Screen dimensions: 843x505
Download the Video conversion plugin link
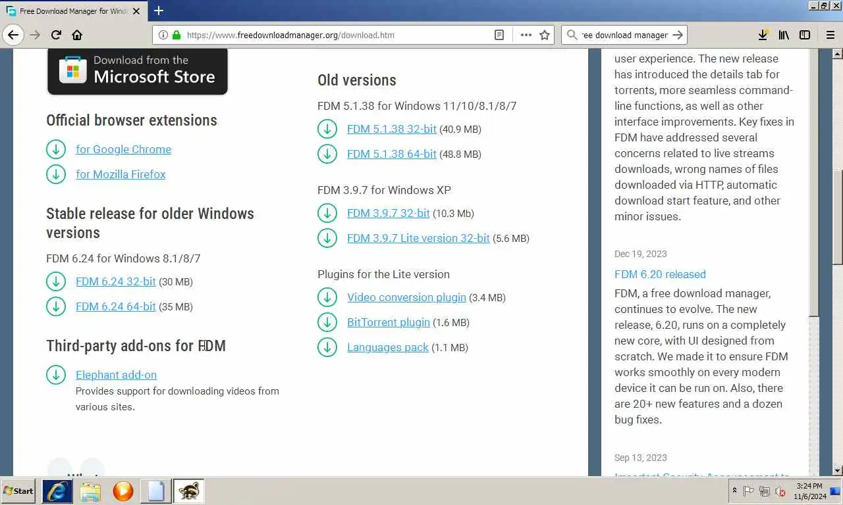coord(406,297)
